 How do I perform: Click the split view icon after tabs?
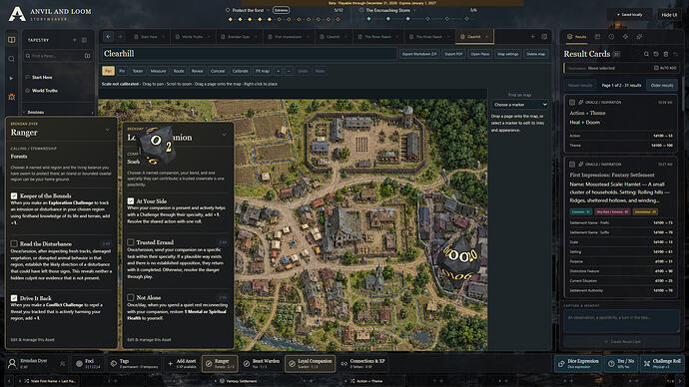pyautogui.click(x=544, y=37)
